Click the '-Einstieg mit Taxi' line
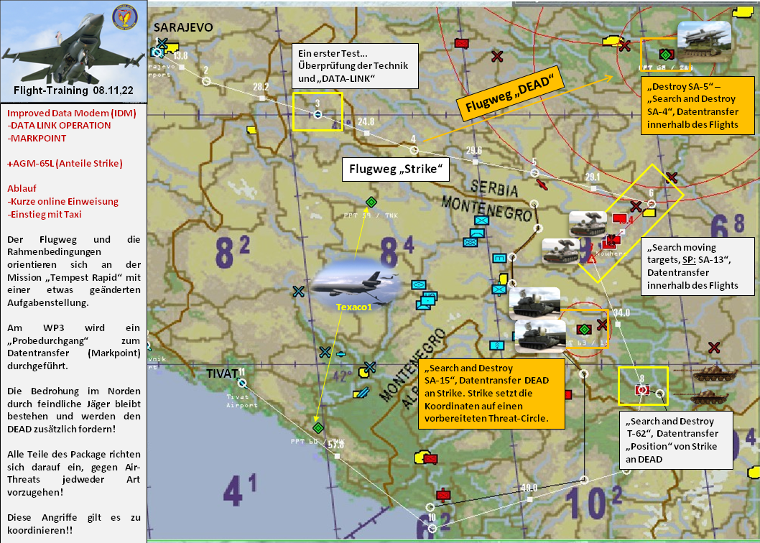760x543 pixels. pyautogui.click(x=44, y=214)
